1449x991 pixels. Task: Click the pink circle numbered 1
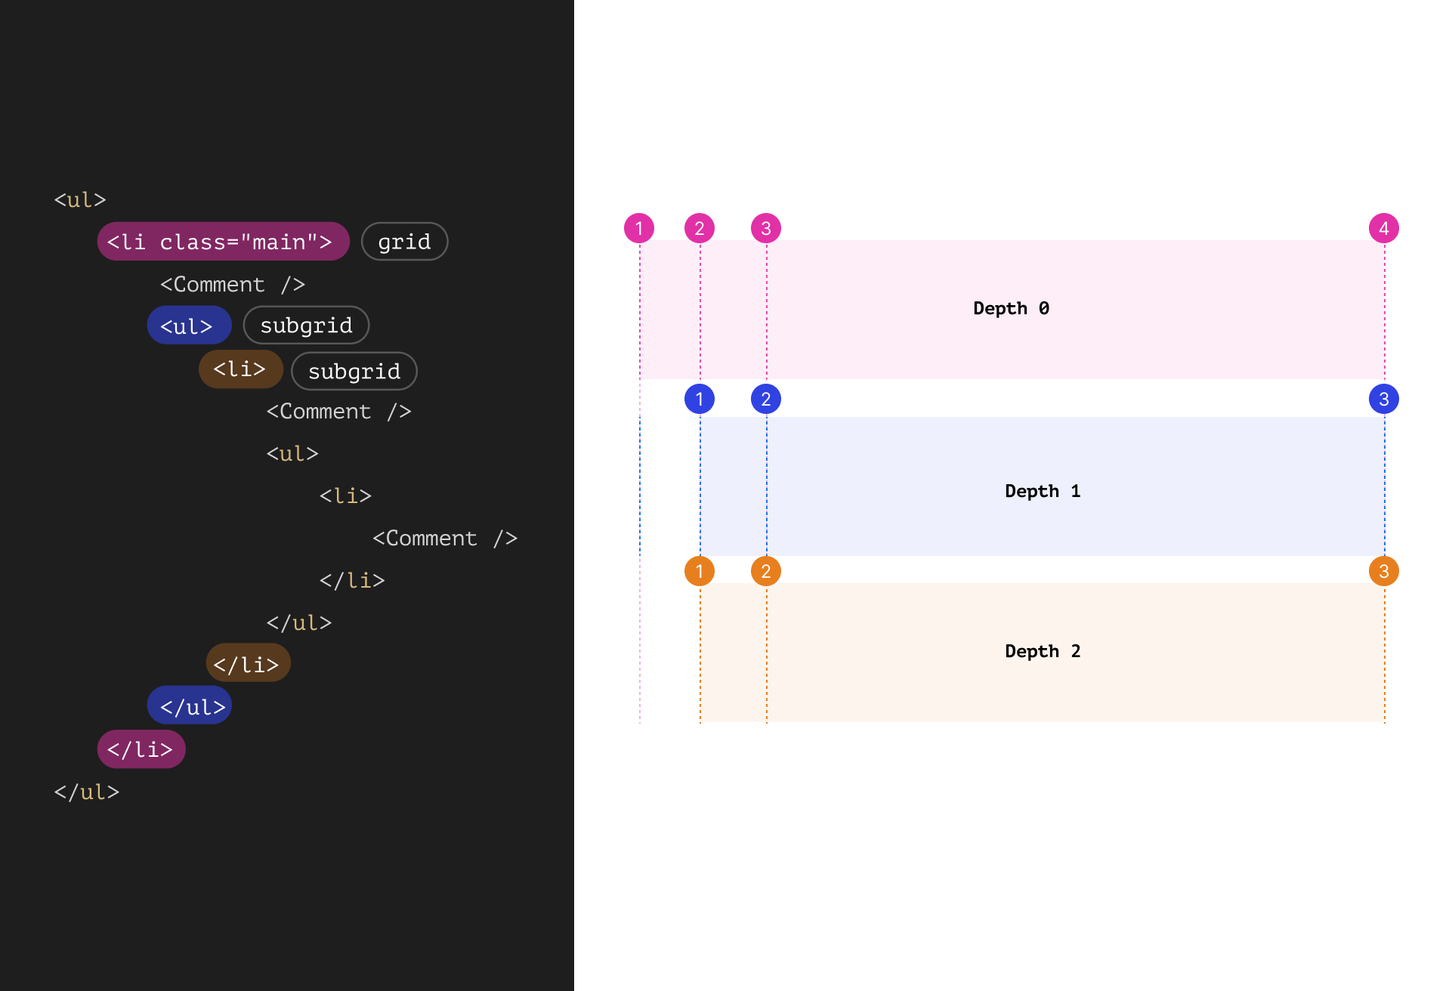point(638,228)
